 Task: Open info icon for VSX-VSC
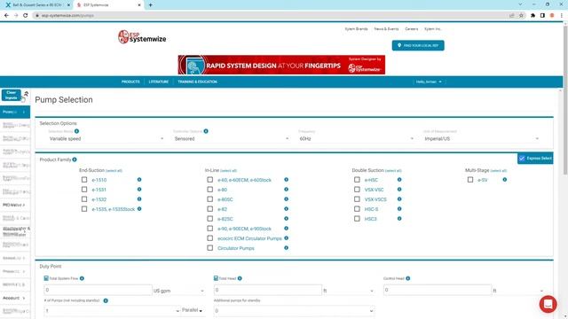[x=399, y=190]
